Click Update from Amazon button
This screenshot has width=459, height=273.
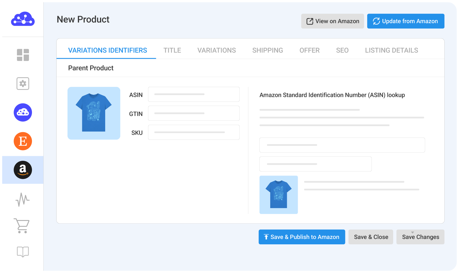[405, 21]
